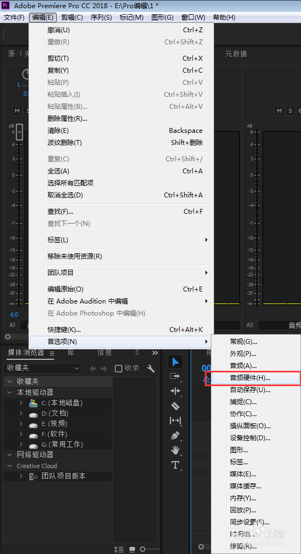Screen dimensions: 301x554
Task: Choose 音频硬件(H)... in preferences submenu
Action: 256,378
